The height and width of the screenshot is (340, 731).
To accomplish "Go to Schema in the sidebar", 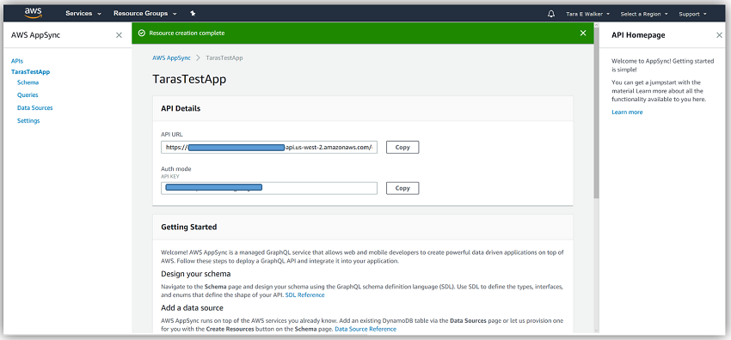I will 28,82.
